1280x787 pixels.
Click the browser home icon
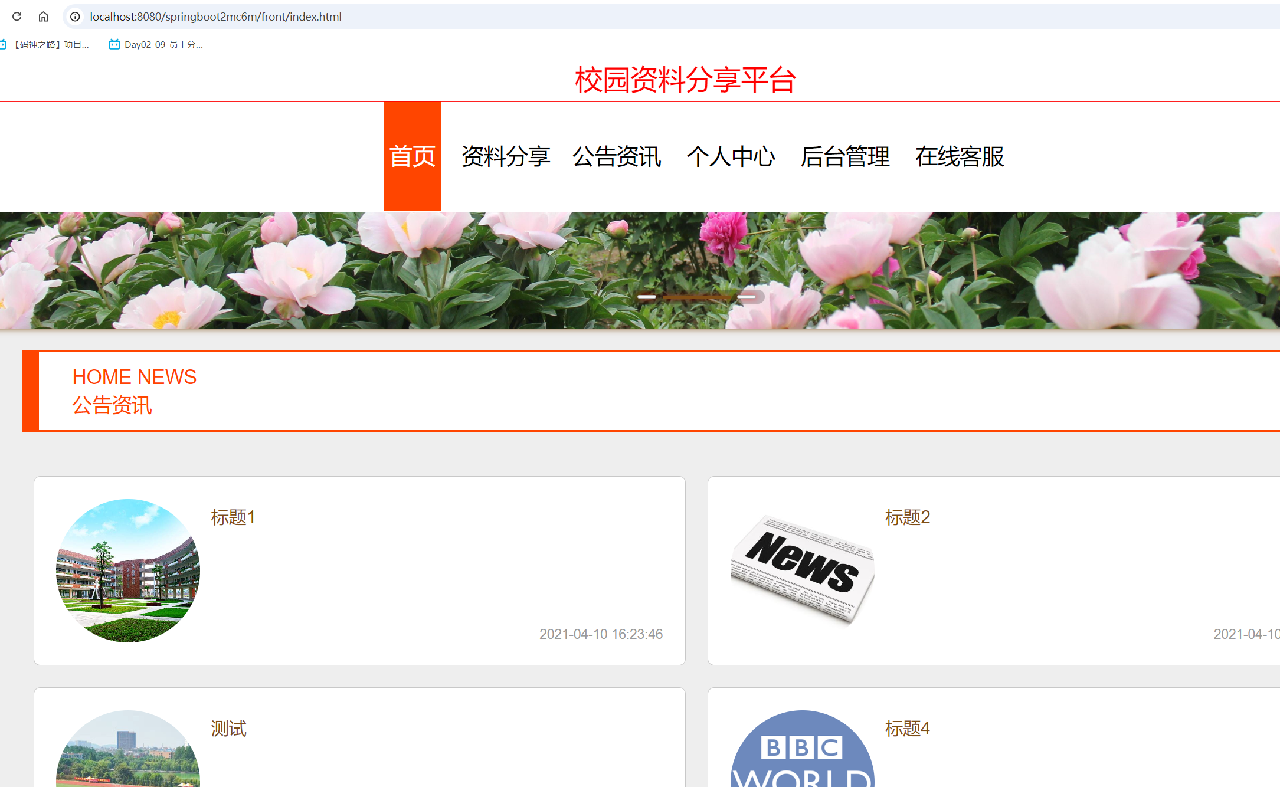[x=43, y=17]
